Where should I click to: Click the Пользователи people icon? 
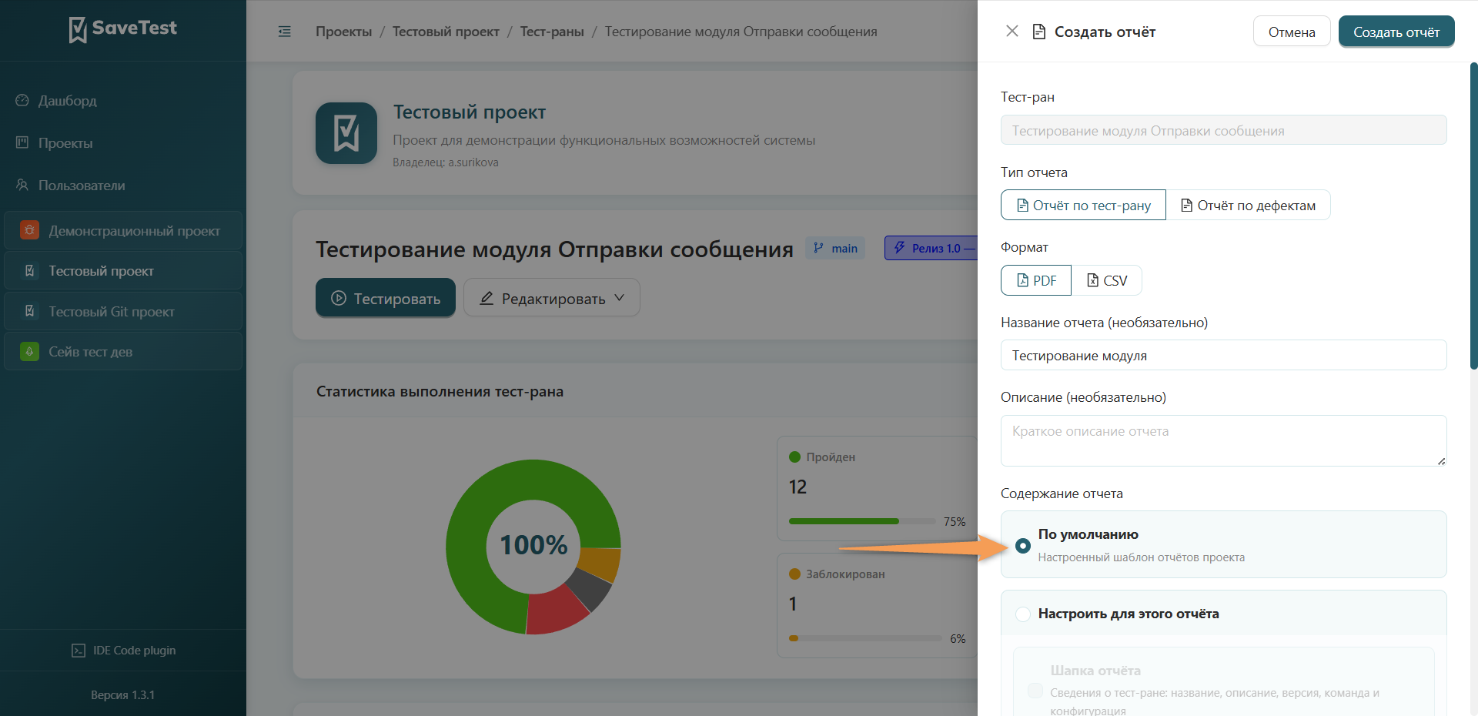(22, 185)
